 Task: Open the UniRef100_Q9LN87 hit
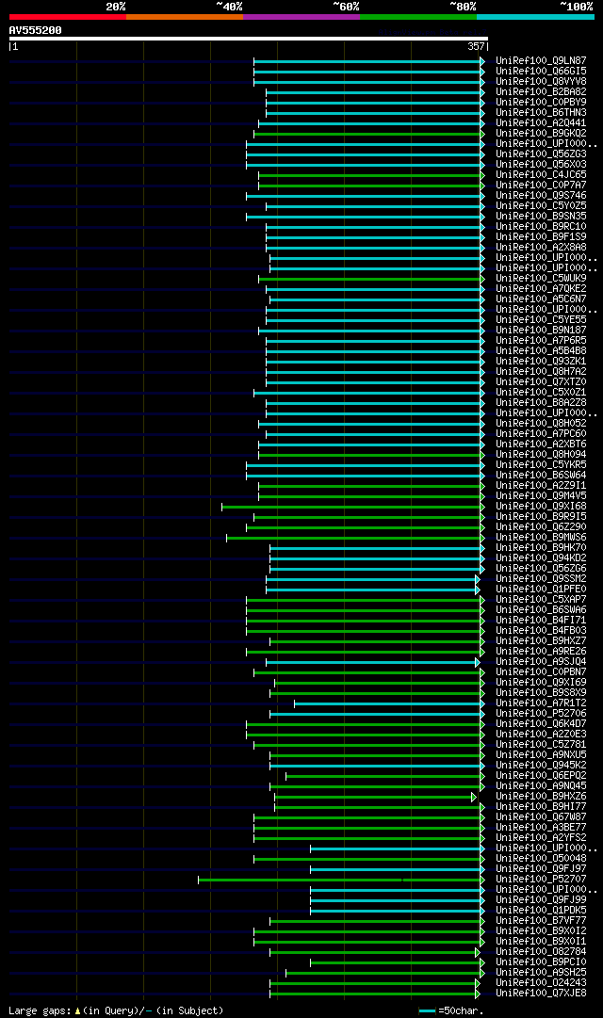(541, 60)
